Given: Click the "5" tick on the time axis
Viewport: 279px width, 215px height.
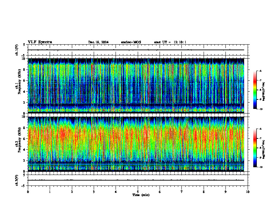Looking at the screenshot, I should pos(138,192).
